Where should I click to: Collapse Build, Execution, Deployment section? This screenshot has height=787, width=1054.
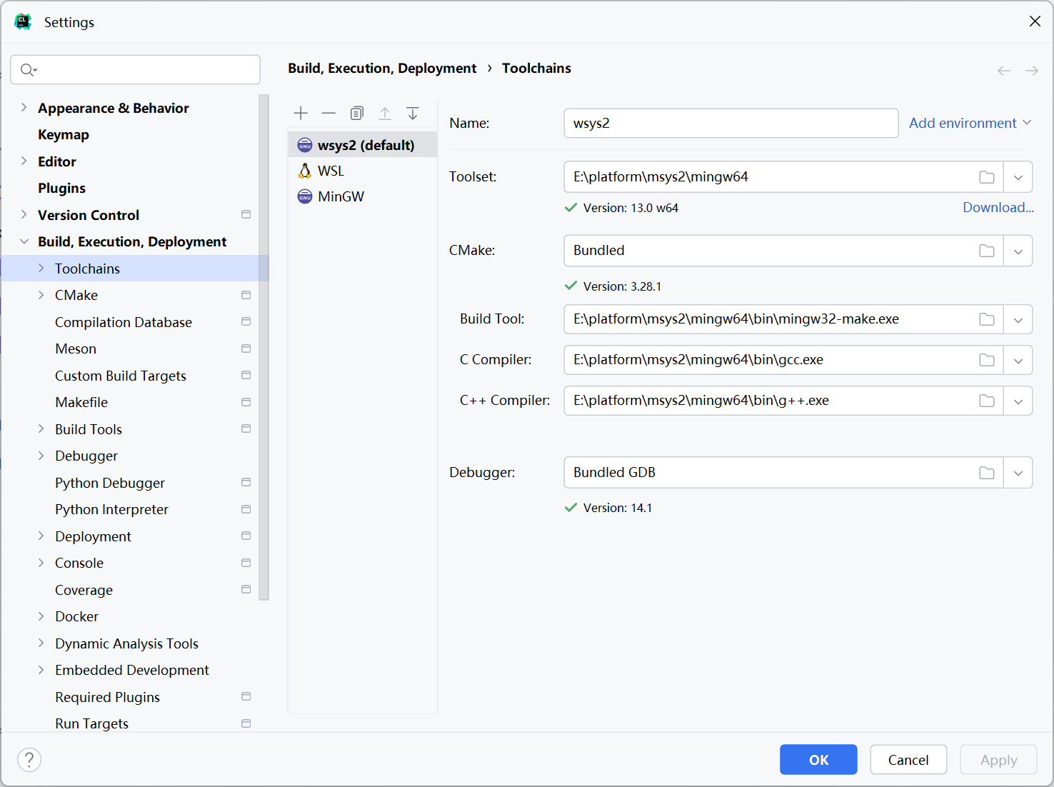(24, 241)
